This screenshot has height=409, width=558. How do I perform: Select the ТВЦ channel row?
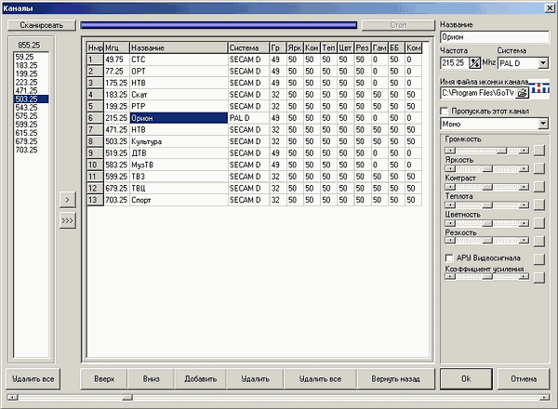(x=255, y=188)
